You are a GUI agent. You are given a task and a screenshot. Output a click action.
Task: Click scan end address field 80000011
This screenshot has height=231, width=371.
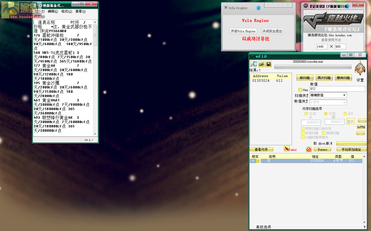point(334,122)
